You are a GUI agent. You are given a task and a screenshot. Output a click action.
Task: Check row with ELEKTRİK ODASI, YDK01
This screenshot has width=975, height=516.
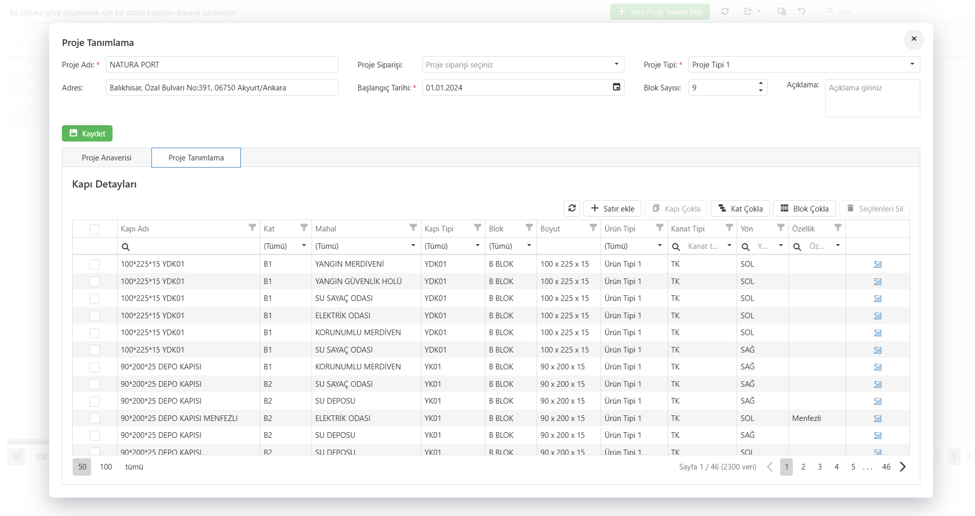[95, 316]
